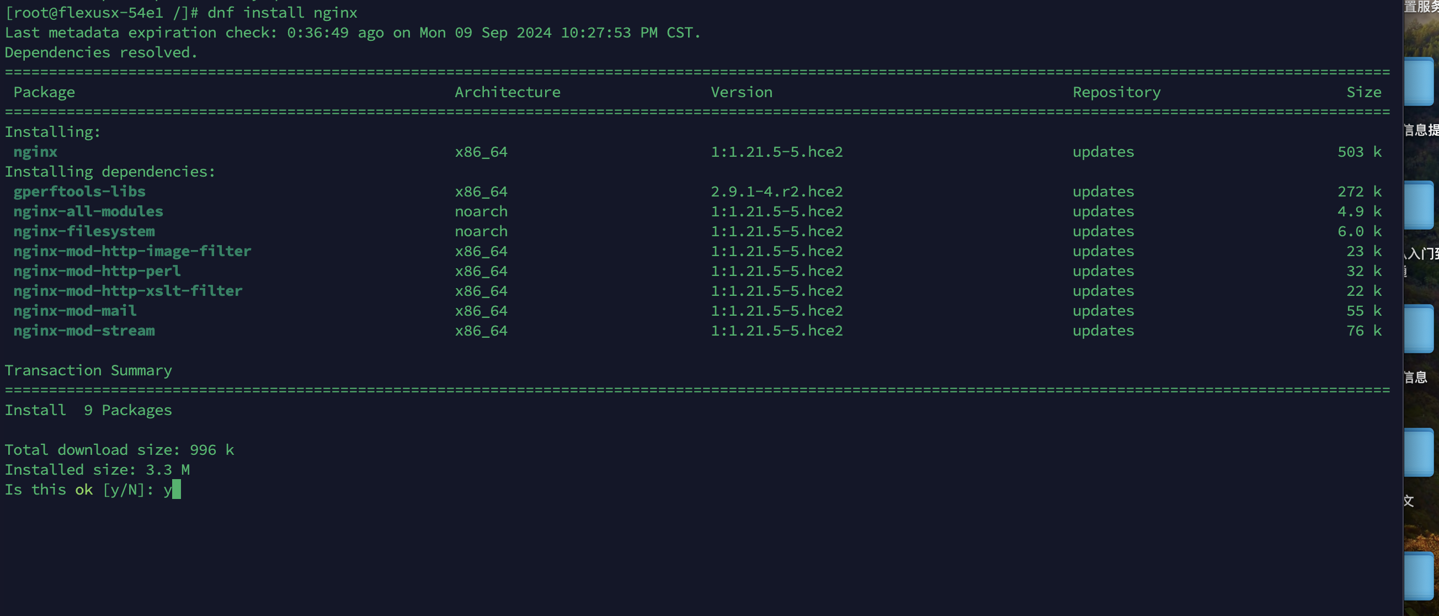Click the nginx-all-modules package name
Image resolution: width=1439 pixels, height=616 pixels.
point(88,211)
